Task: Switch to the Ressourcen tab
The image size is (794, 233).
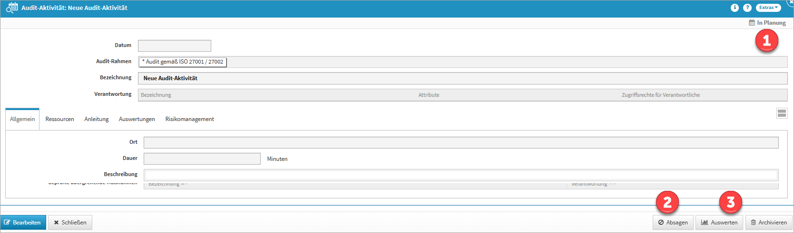Action: click(59, 119)
